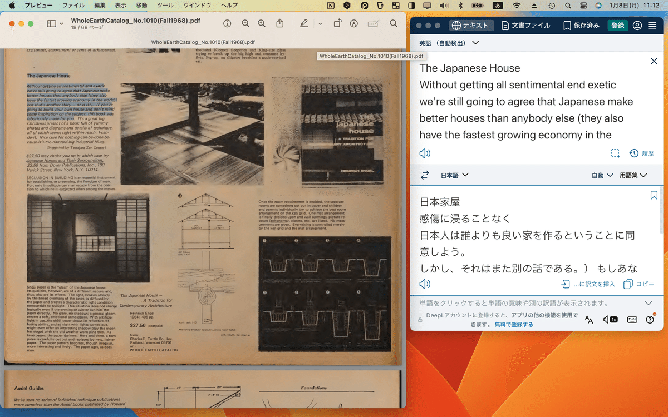Insert translation into app (…に訳文を挿入)
Image resolution: width=668 pixels, height=417 pixels.
coord(588,284)
